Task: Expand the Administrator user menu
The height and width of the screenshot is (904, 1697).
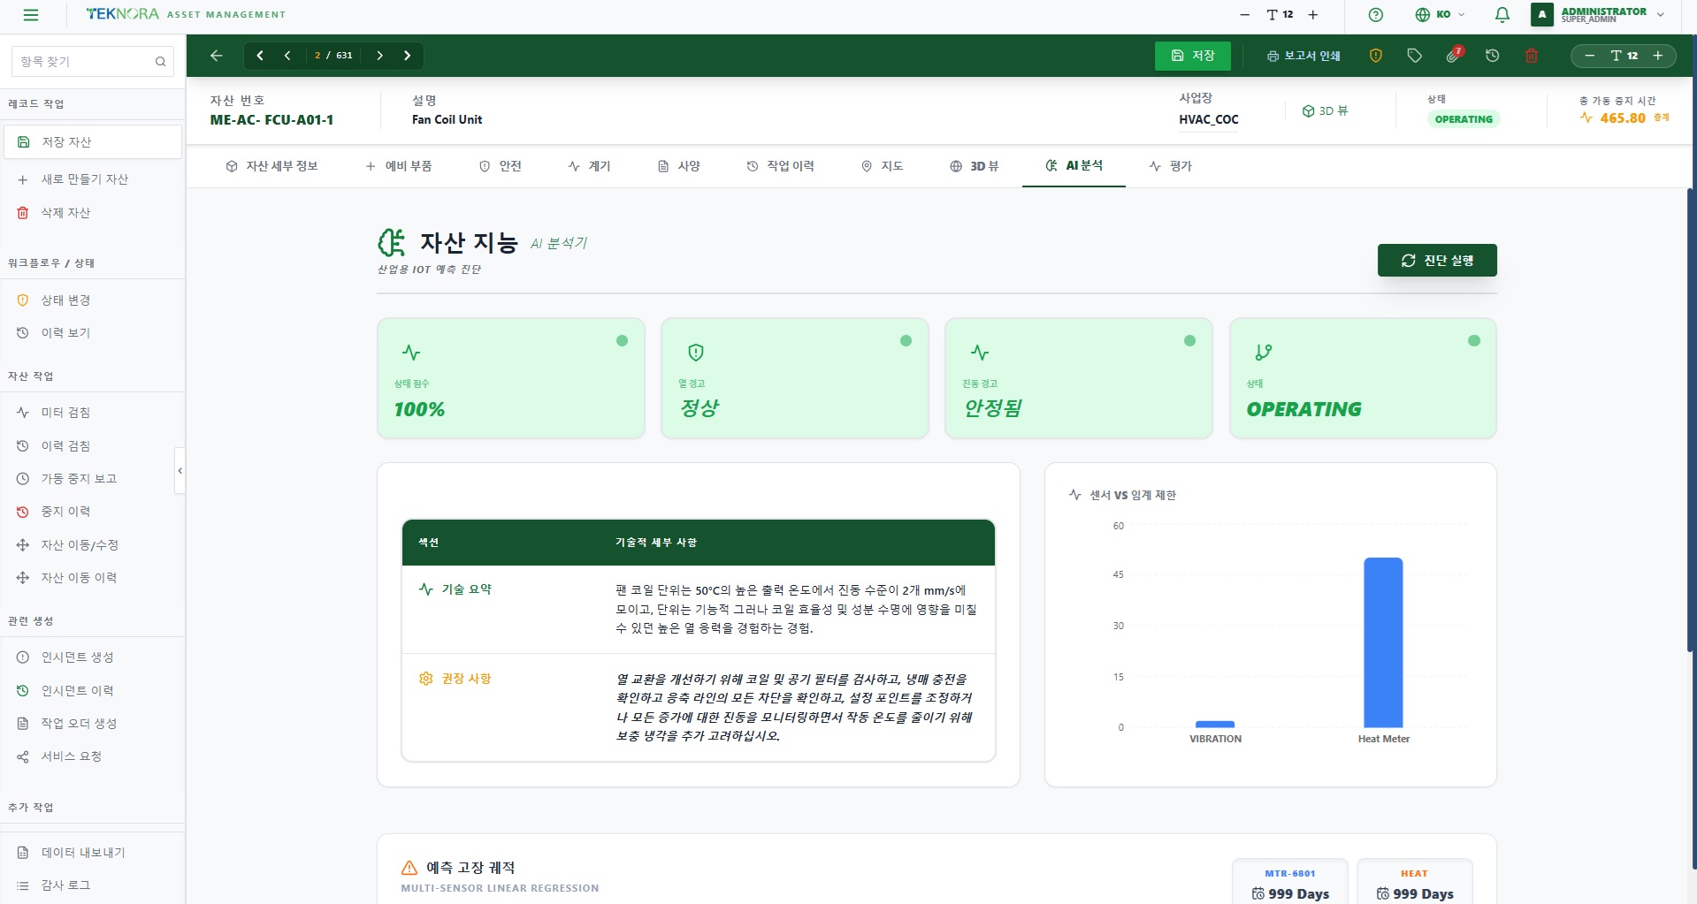Action: click(1599, 15)
